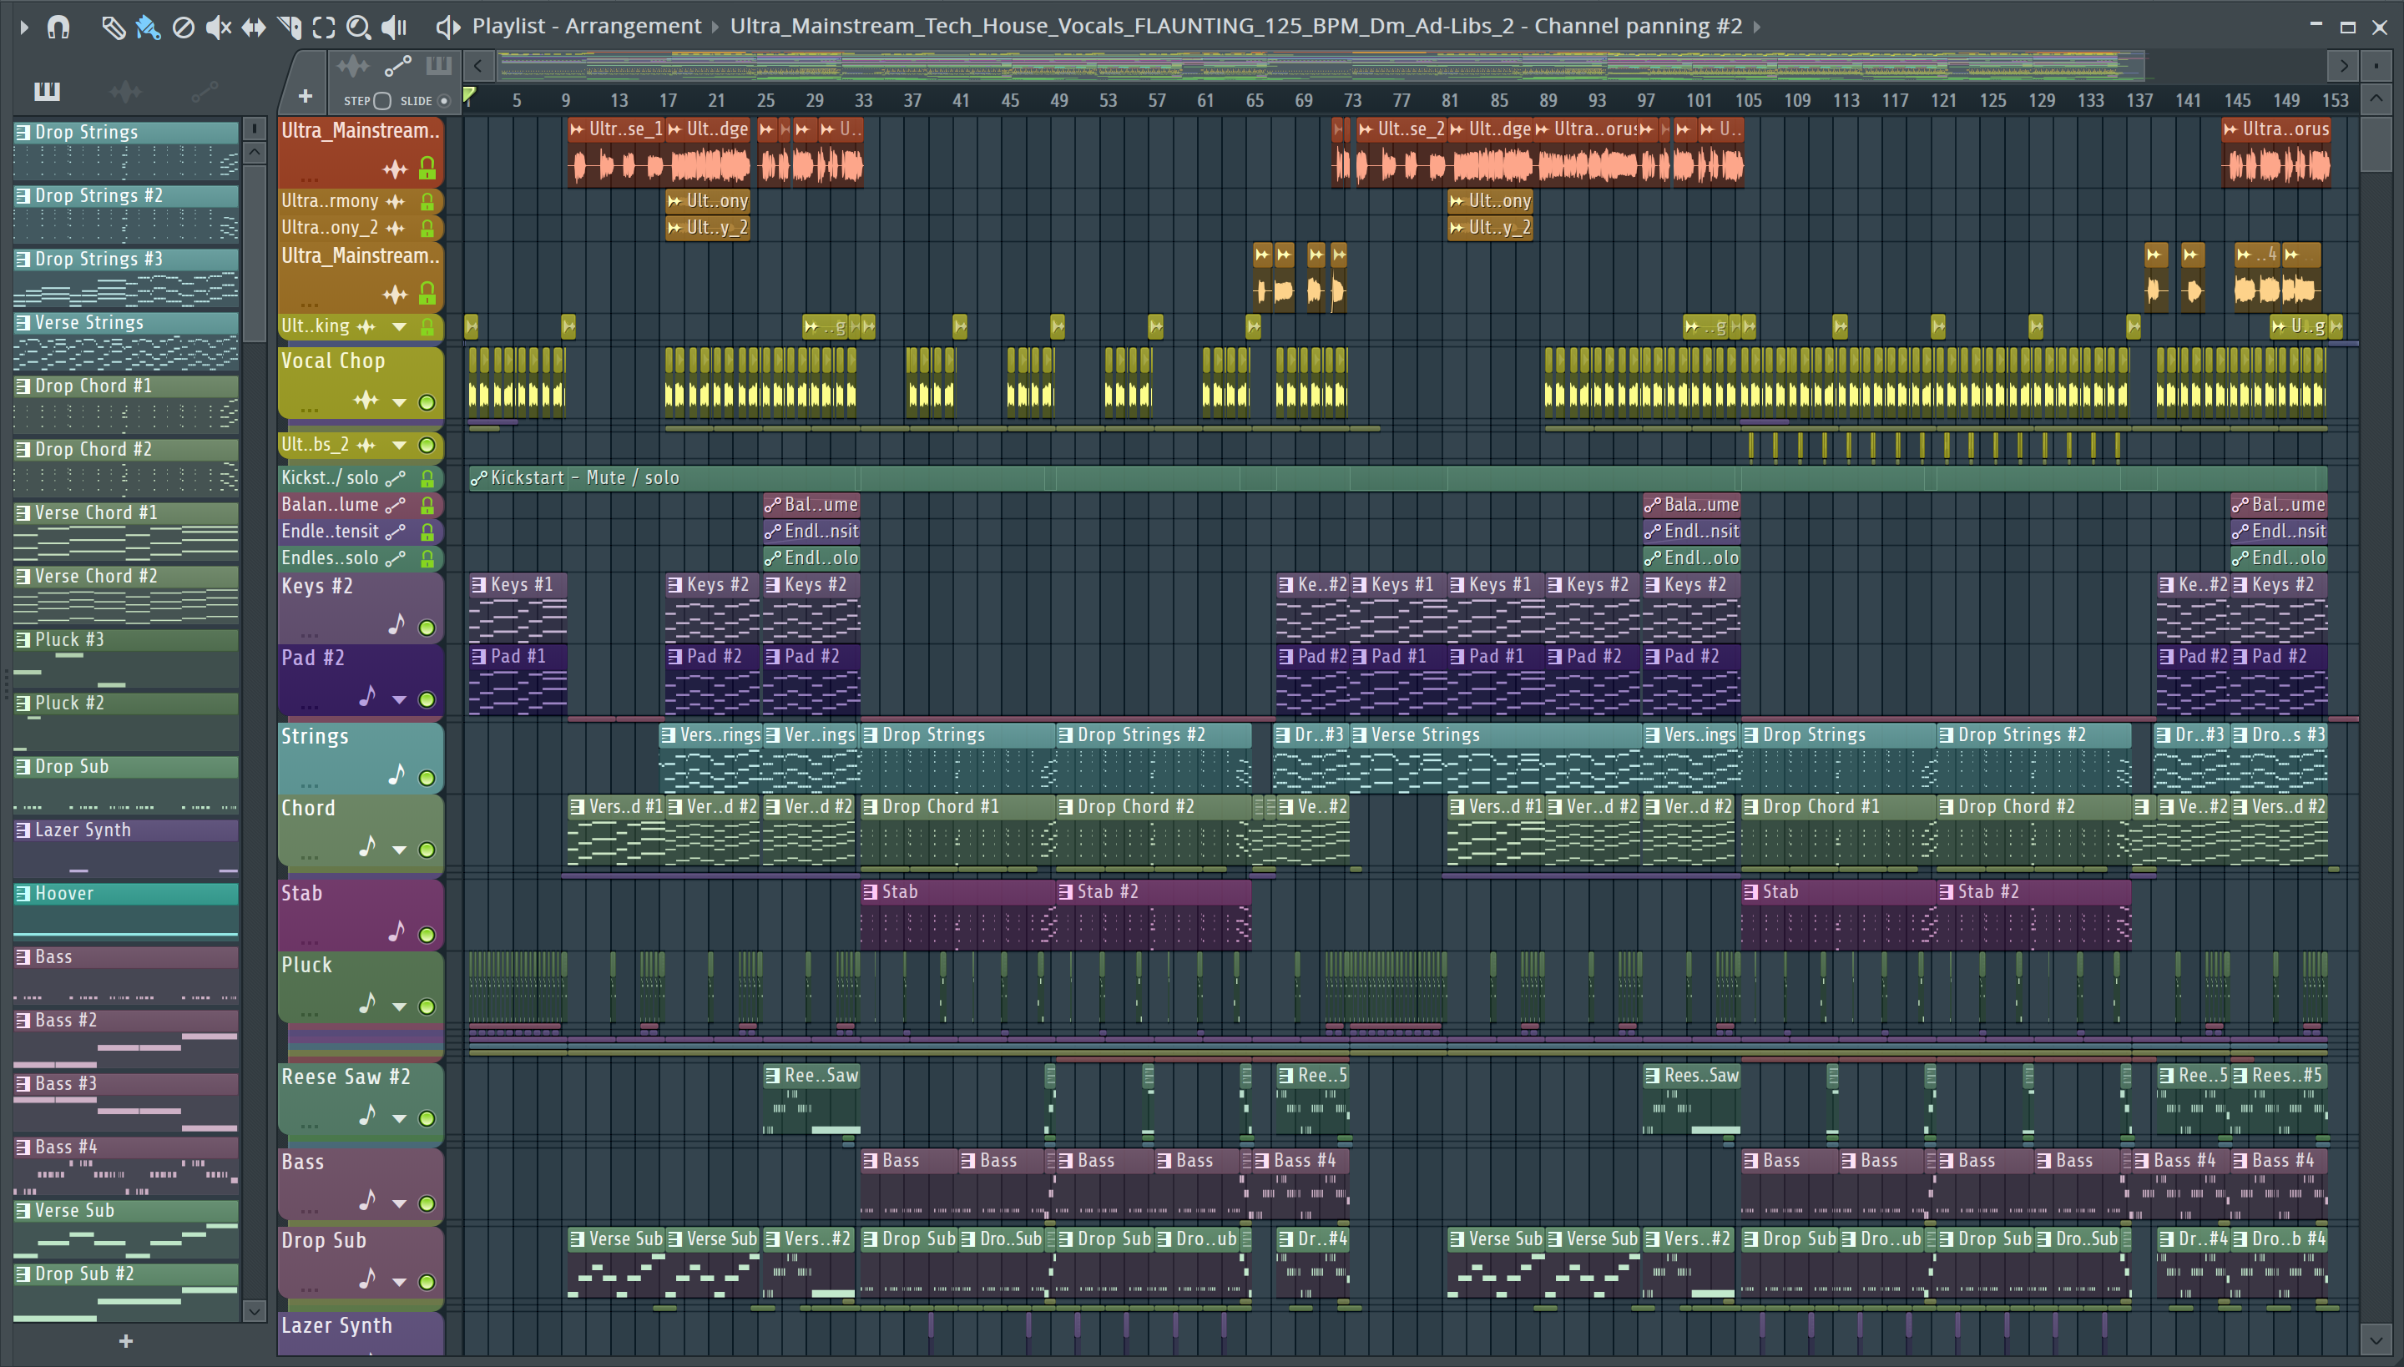
Task: Select the Paint brush tool
Action: click(x=148, y=28)
